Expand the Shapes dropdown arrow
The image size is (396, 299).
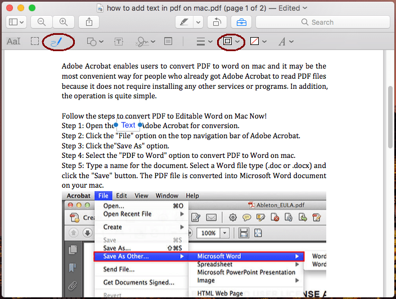tap(101, 42)
